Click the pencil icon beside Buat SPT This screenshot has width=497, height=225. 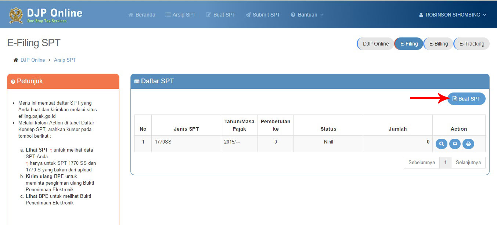209,15
